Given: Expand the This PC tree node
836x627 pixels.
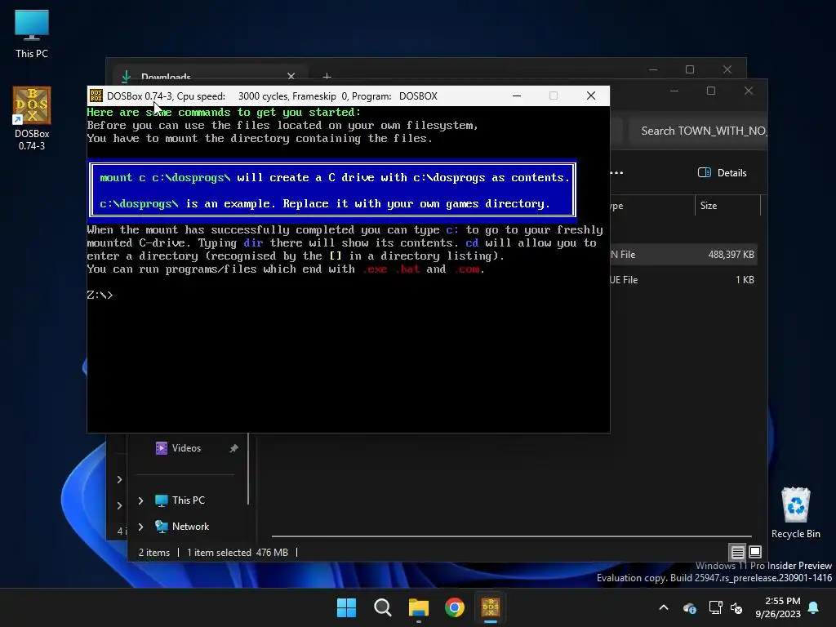Looking at the screenshot, I should click(x=140, y=500).
